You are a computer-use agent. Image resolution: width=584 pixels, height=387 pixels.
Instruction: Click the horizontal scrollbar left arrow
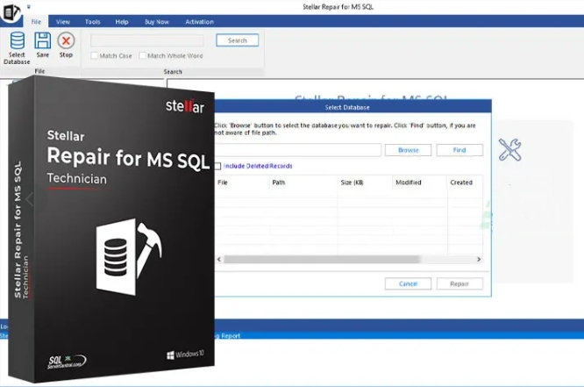click(219, 259)
